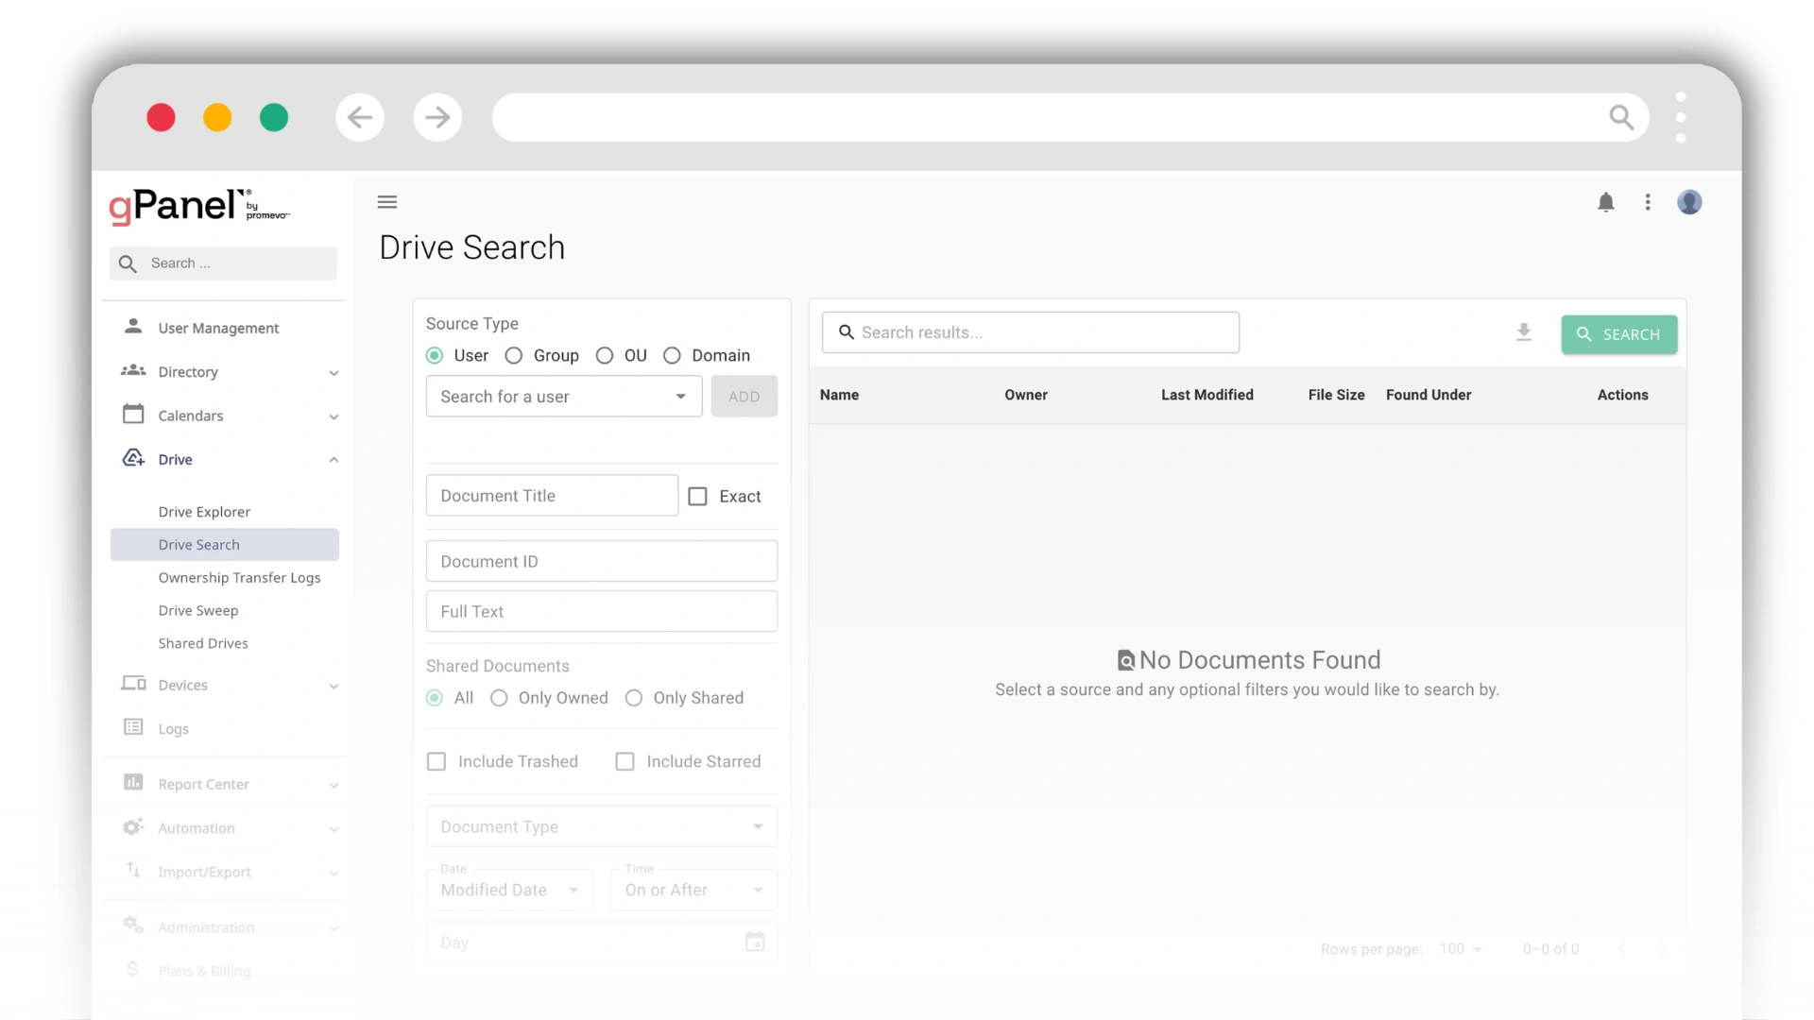Viewport: 1814px width, 1020px height.
Task: Select the Domain source type radio button
Action: tap(672, 355)
